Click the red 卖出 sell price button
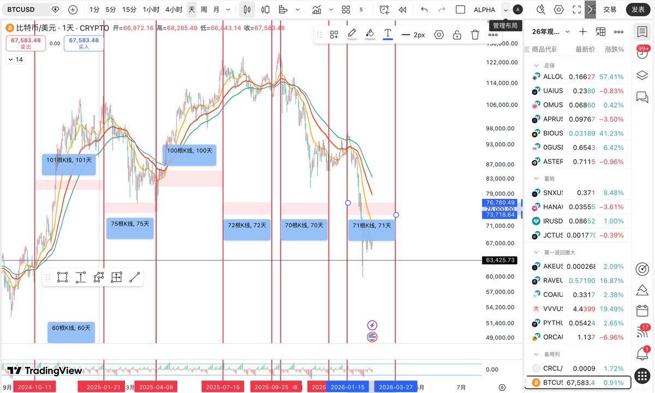This screenshot has height=393, width=655. click(26, 44)
